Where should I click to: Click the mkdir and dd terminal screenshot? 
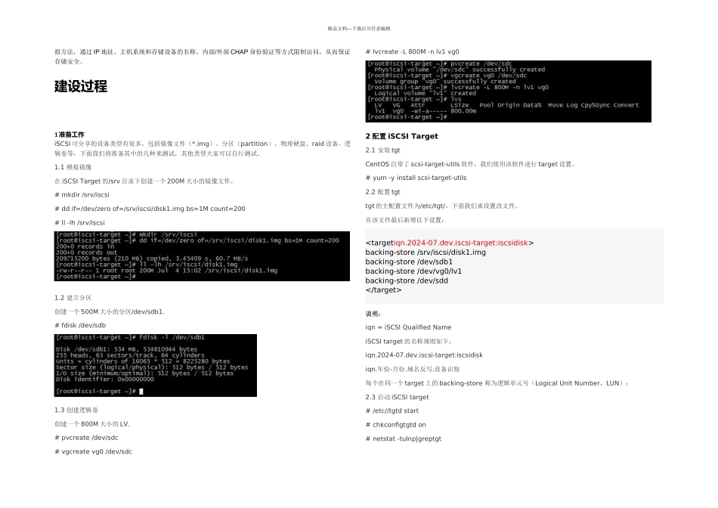202,256
